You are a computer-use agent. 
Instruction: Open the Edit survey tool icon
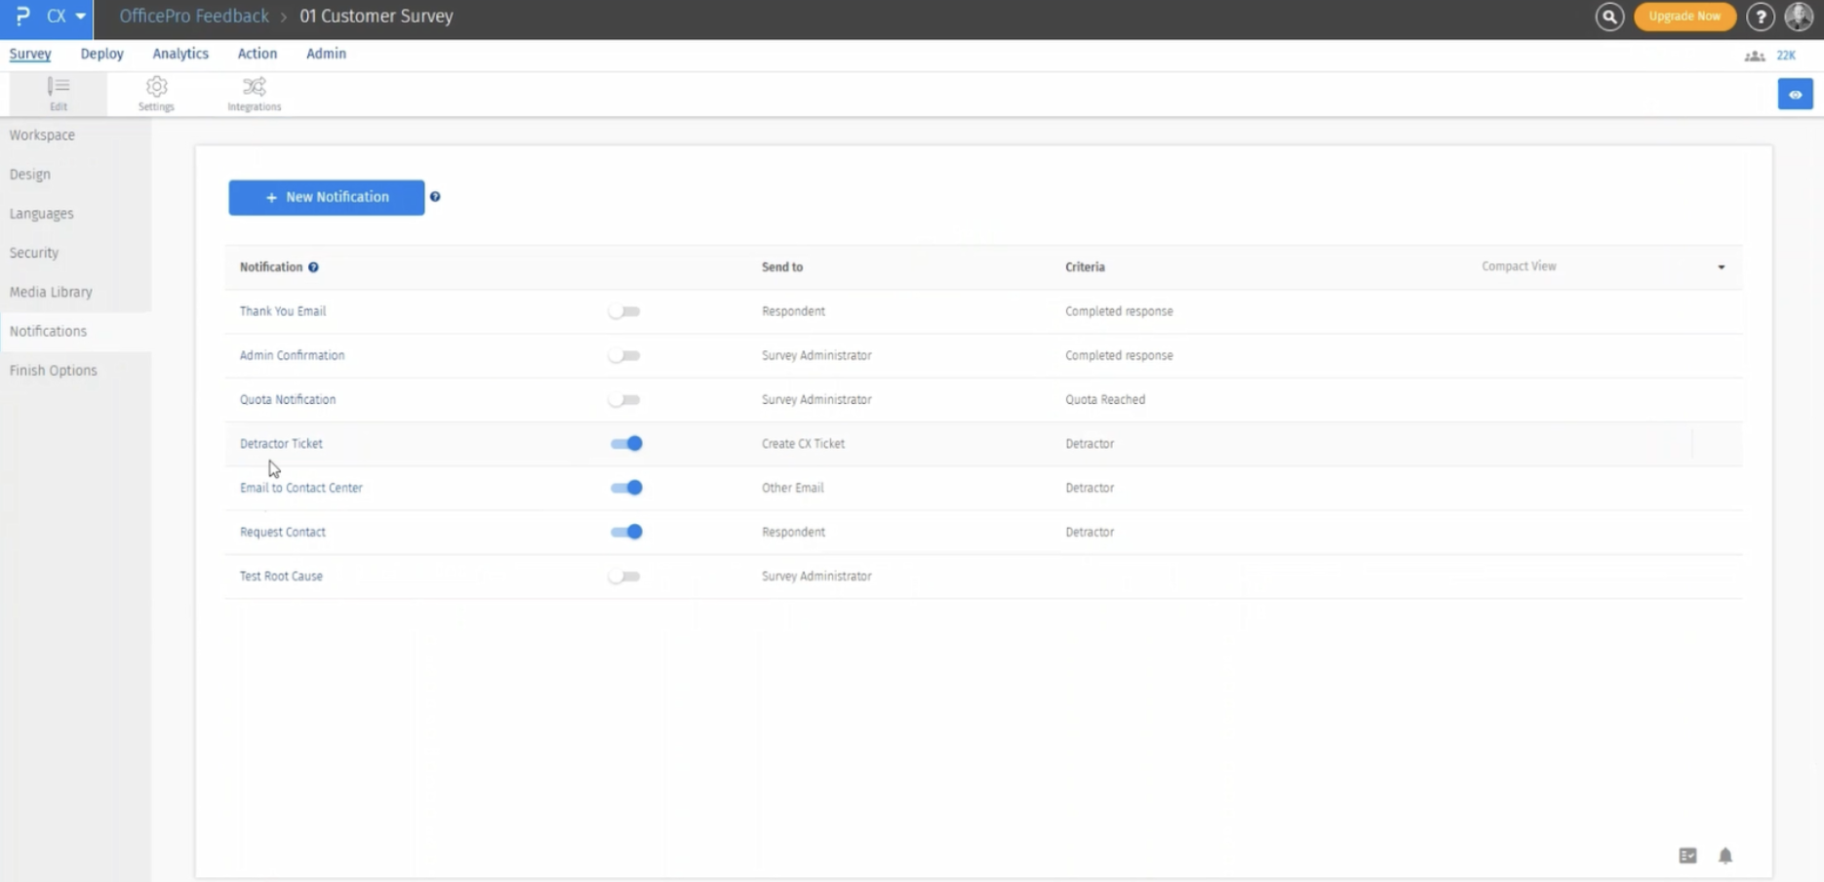(x=59, y=93)
